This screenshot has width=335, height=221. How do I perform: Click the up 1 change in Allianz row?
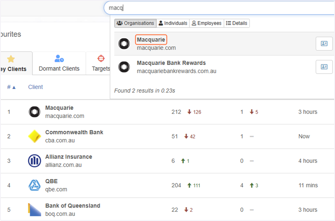click(185, 161)
